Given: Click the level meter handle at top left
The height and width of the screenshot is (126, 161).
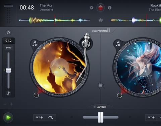Looking at the screenshot, I should [8, 6].
